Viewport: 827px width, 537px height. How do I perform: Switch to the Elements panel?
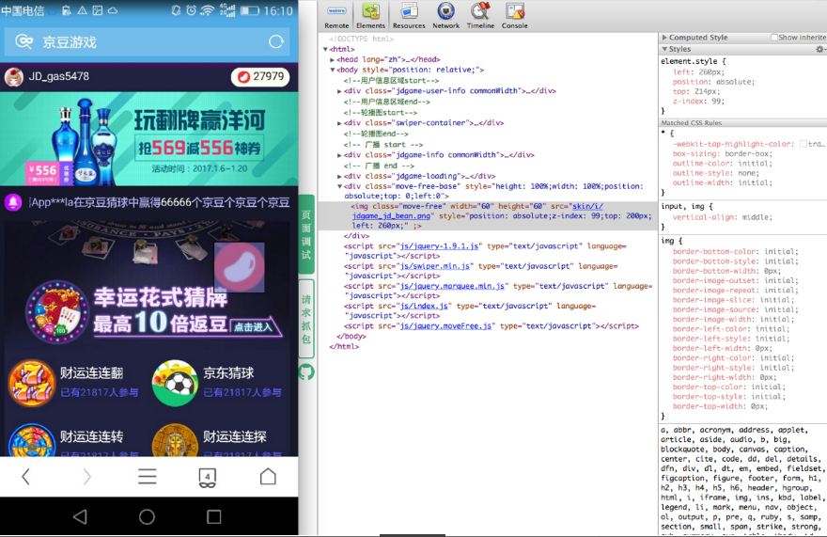371,16
